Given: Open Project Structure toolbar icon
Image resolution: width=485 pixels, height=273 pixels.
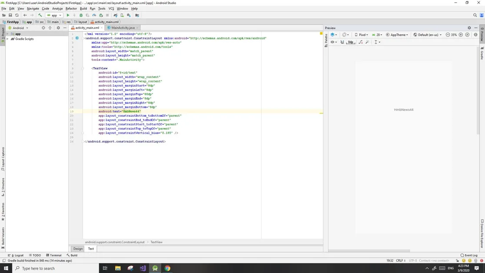Looking at the screenshot, I should click(137, 15).
